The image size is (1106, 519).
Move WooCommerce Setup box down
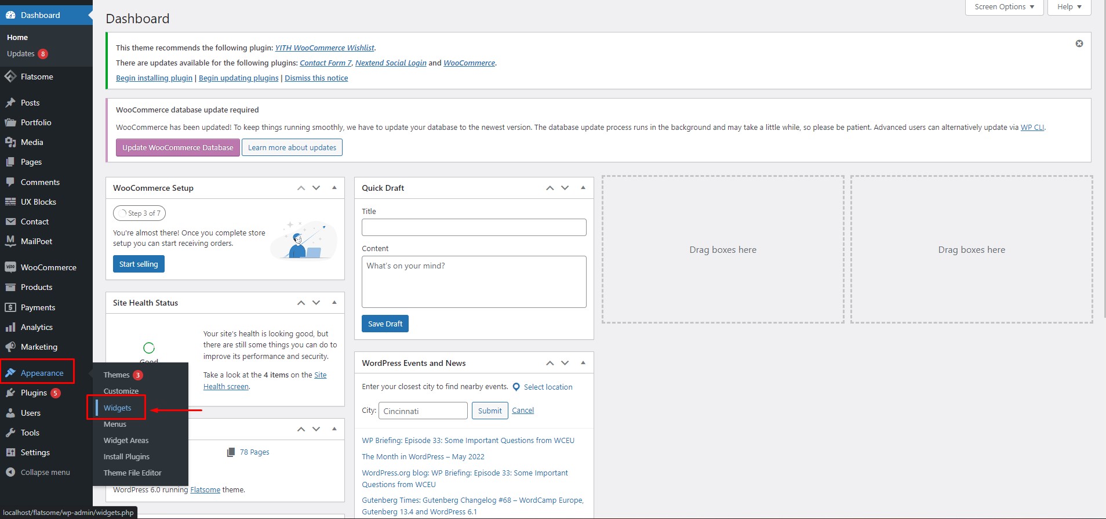(x=316, y=188)
